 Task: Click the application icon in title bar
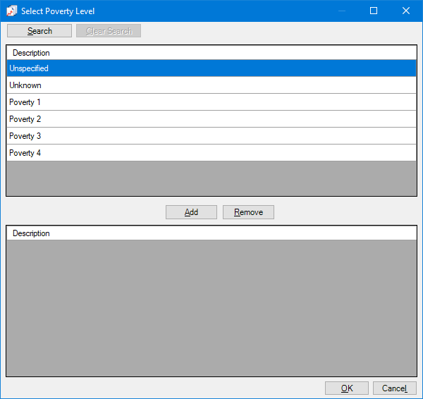coord(11,11)
